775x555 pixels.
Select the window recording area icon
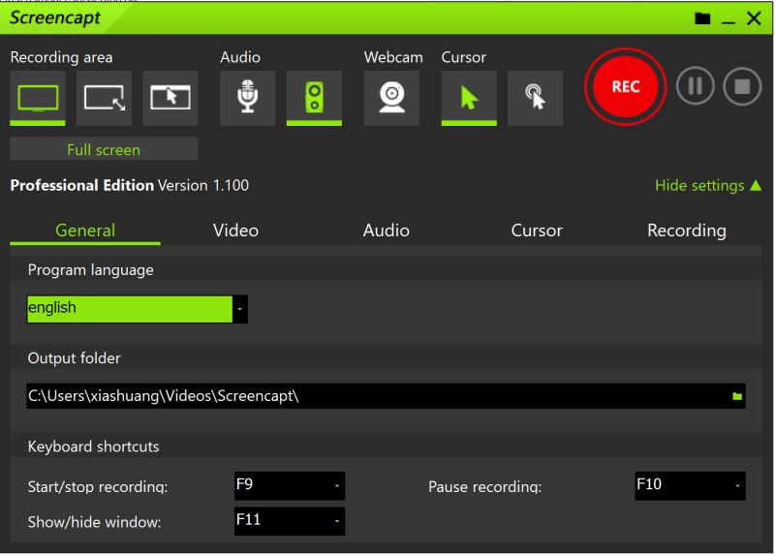pyautogui.click(x=170, y=98)
